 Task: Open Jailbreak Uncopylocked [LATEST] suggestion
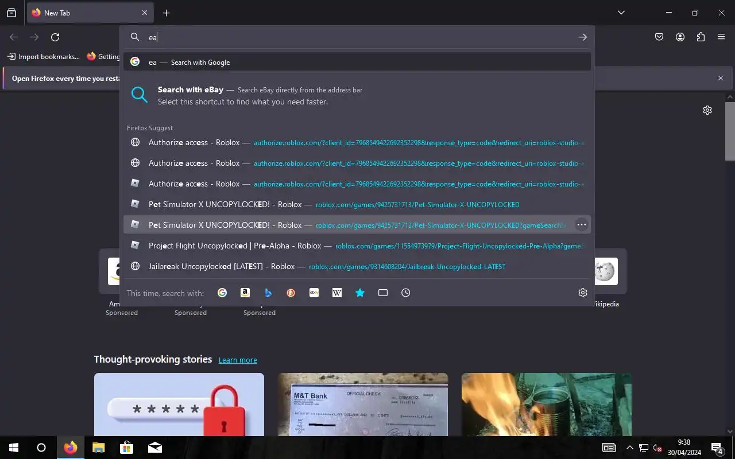coord(357,266)
